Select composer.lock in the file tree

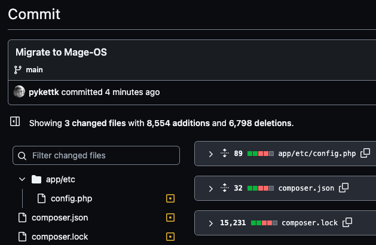60,237
